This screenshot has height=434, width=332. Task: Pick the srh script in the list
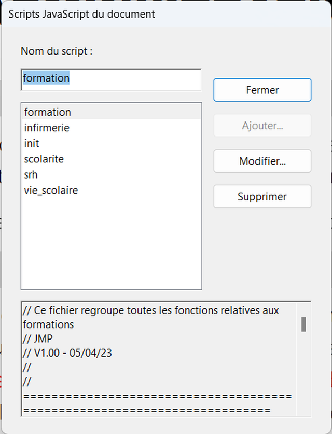click(31, 174)
